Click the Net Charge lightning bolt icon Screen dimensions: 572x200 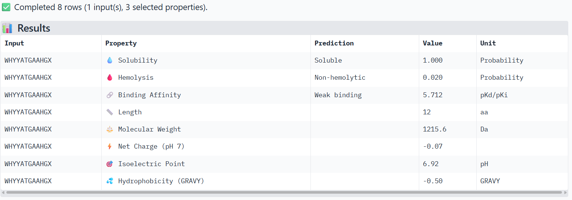[x=109, y=146]
